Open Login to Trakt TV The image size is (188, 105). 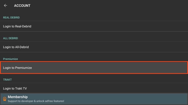(16, 89)
